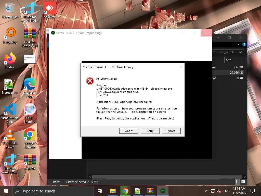Viewport: 261px width, 196px height.
Task: Launch Firefox from the desktop
Action: point(10,61)
